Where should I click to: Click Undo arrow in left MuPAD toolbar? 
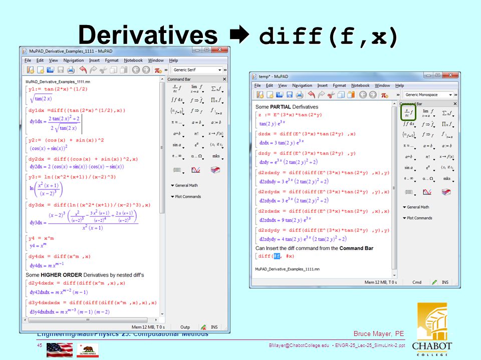click(x=83, y=70)
